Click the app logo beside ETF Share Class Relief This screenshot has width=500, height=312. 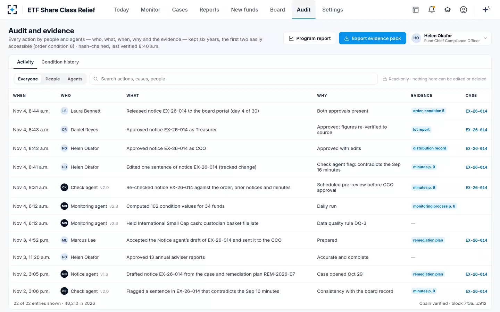12,10
